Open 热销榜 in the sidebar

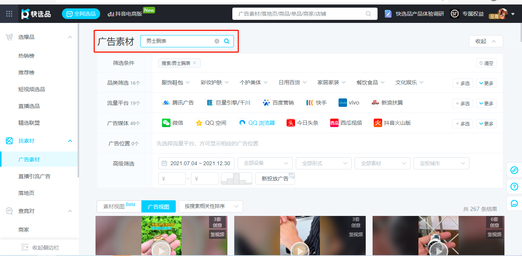pos(26,56)
